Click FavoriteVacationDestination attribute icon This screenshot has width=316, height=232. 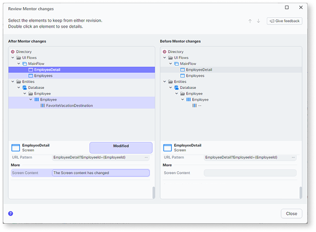click(43, 106)
